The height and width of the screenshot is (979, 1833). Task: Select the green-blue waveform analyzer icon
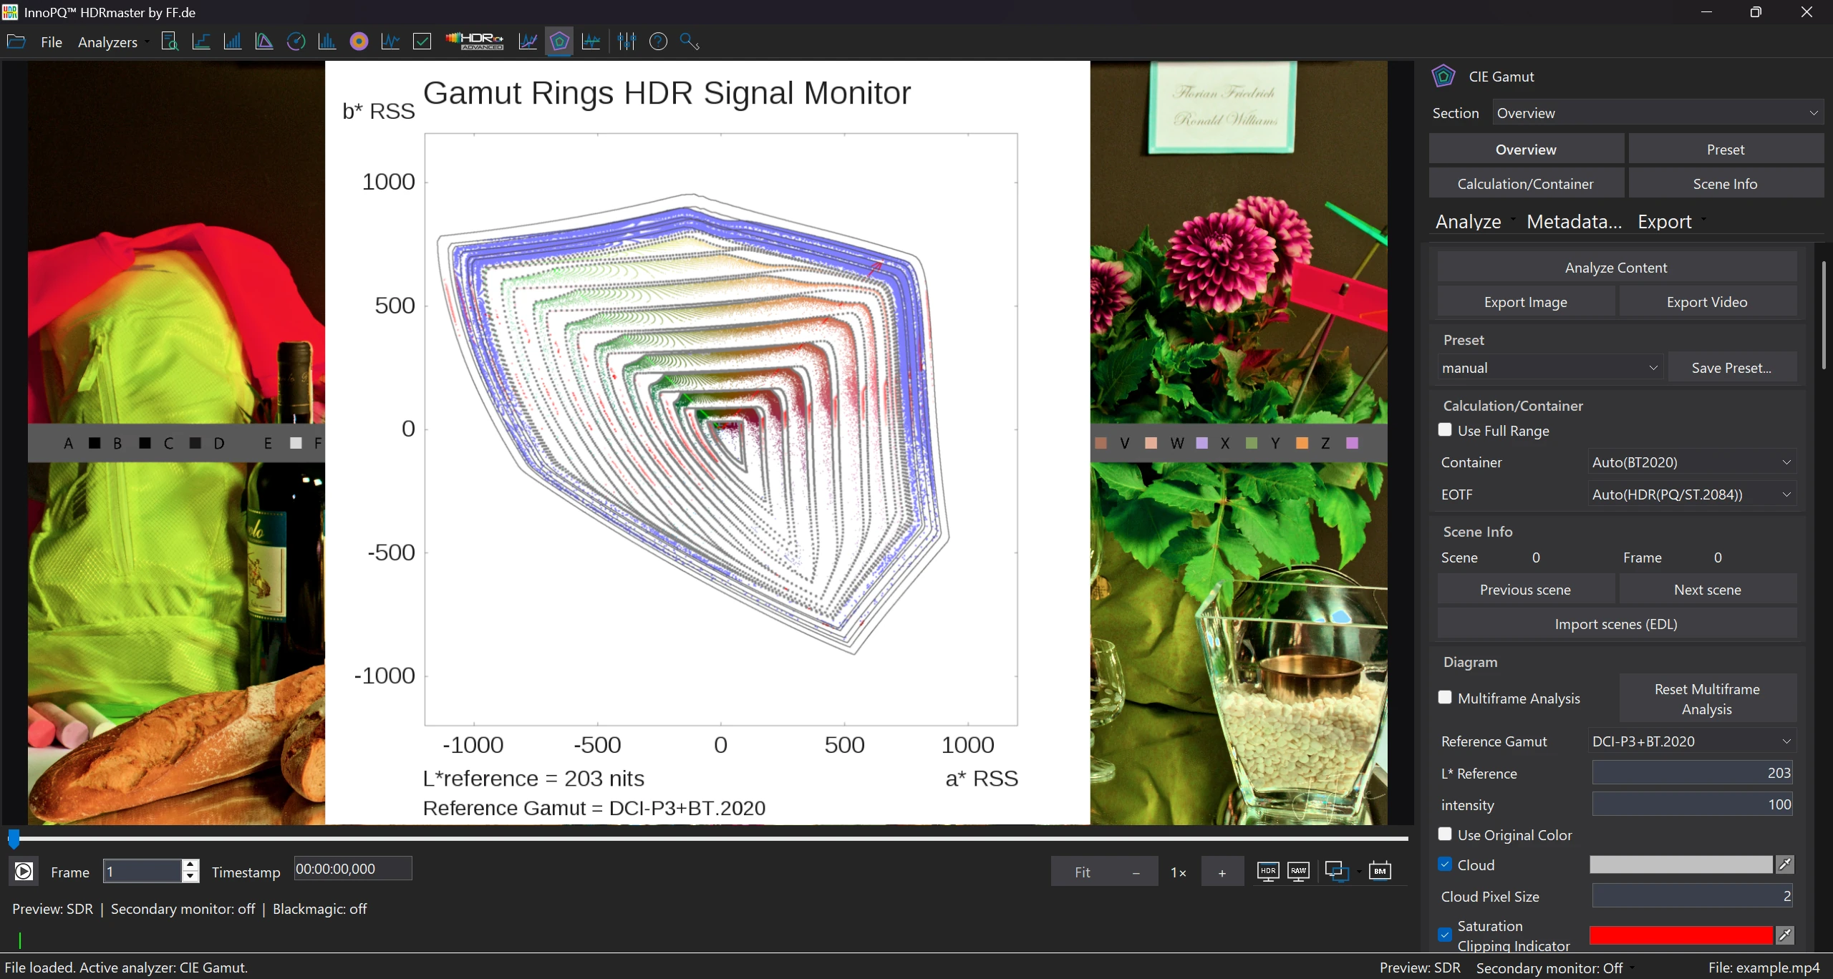click(591, 42)
